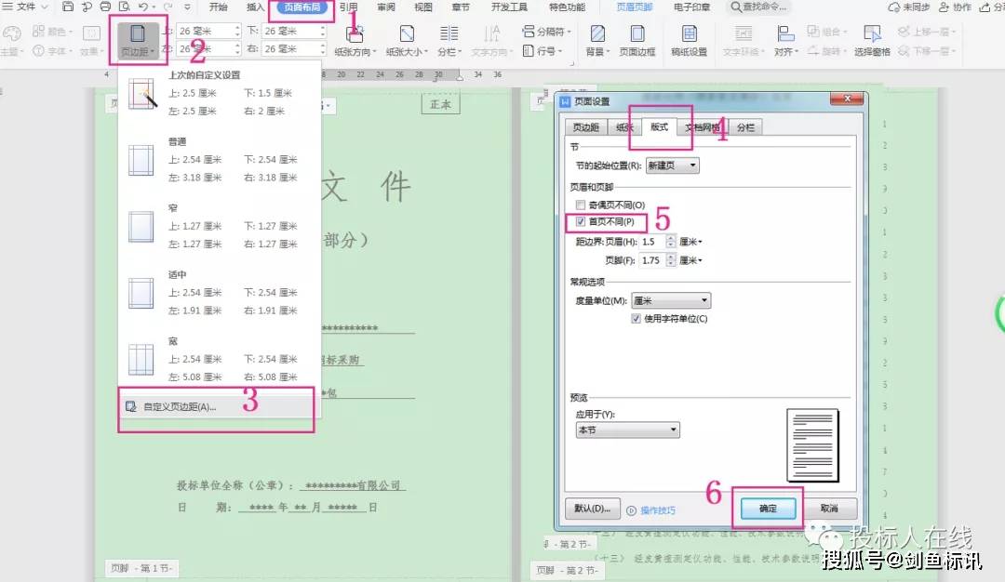Open the 度量单位 unit dropdown

click(671, 300)
